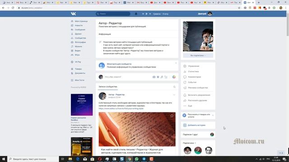Viewport: 289px width, 162px height.
Task: Bookmark the article via star icon
Action: 172,116
